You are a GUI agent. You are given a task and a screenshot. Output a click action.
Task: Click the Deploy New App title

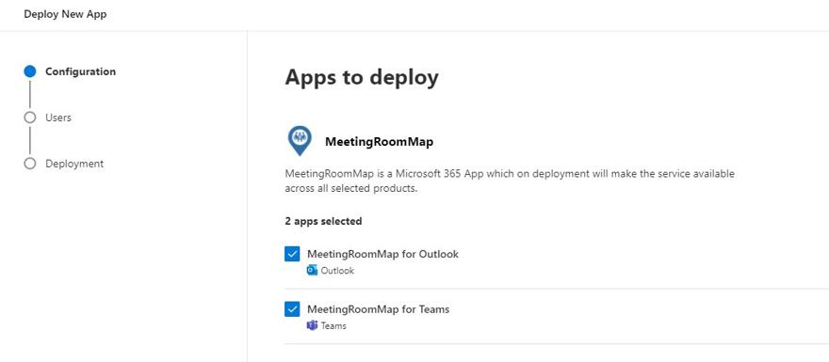[65, 14]
